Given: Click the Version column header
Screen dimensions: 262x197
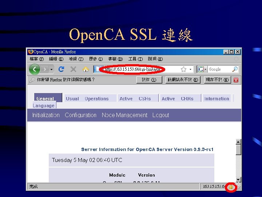Looking at the screenshot, I should click(146, 175).
